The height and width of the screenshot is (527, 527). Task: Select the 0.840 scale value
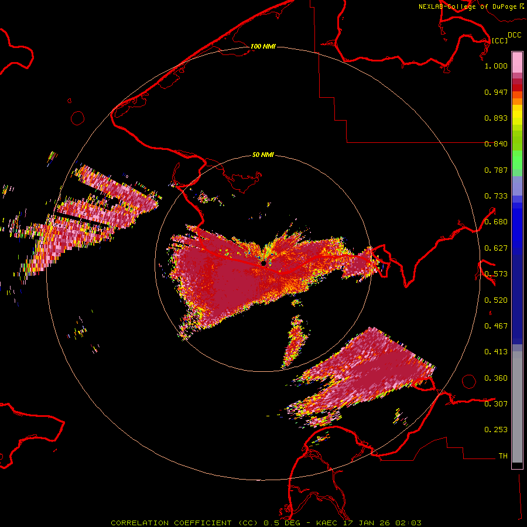pos(496,144)
